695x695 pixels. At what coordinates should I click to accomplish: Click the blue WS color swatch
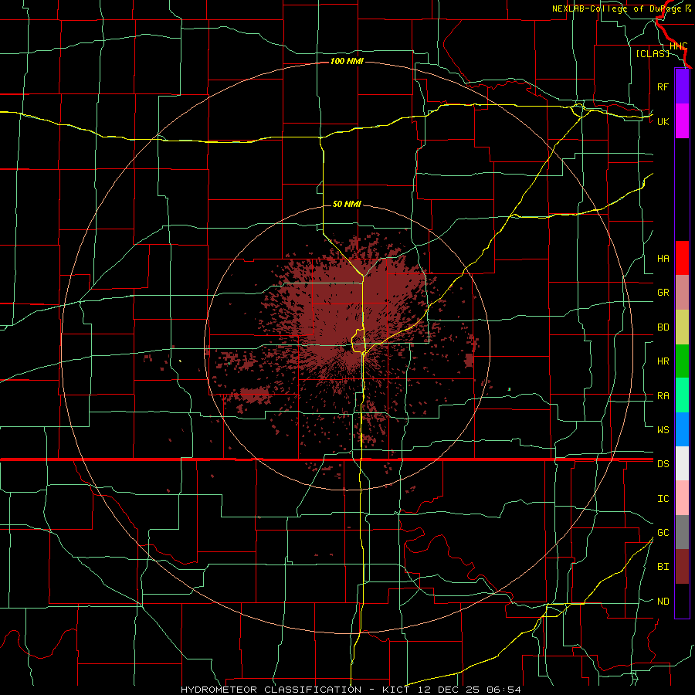pyautogui.click(x=682, y=429)
